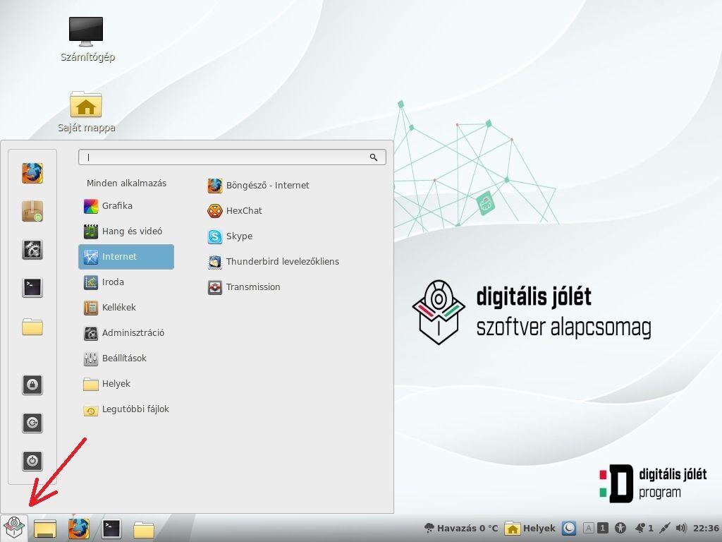
Task: Click the moon icon in the panel
Action: tap(569, 528)
